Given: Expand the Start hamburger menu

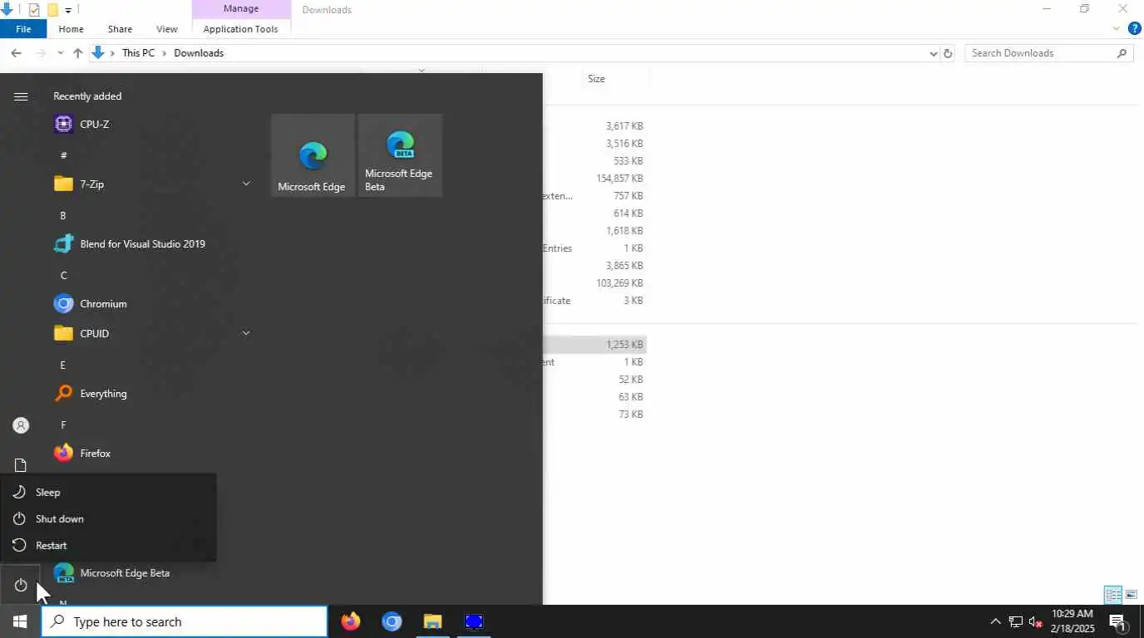Looking at the screenshot, I should 21,97.
